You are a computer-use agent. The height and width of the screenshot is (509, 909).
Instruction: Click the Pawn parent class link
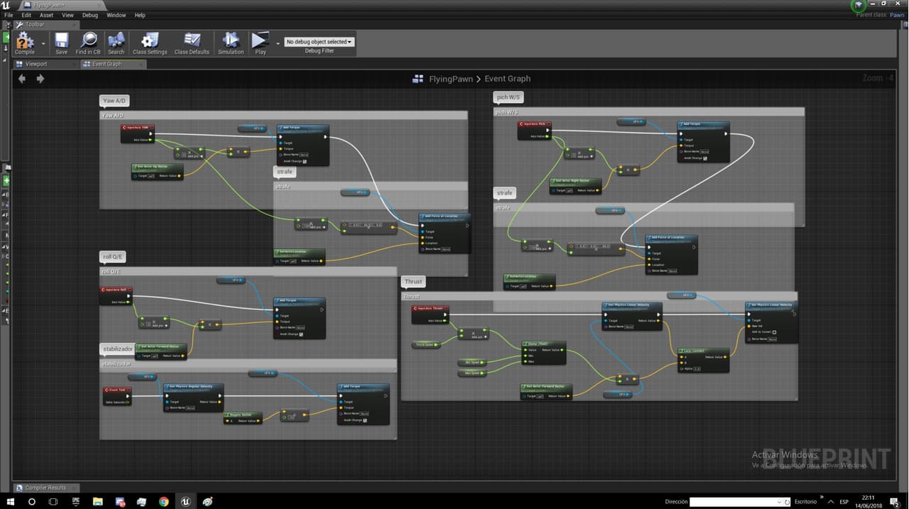coord(897,15)
